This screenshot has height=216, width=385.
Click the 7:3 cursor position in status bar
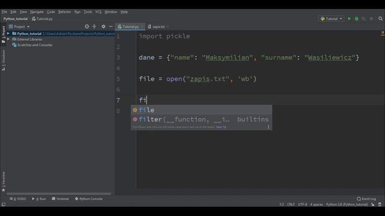click(x=282, y=204)
